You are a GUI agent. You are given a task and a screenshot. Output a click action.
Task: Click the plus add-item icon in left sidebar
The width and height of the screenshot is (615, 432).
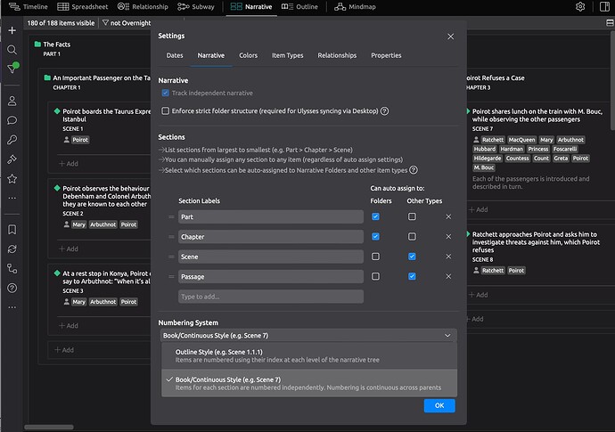(x=12, y=30)
